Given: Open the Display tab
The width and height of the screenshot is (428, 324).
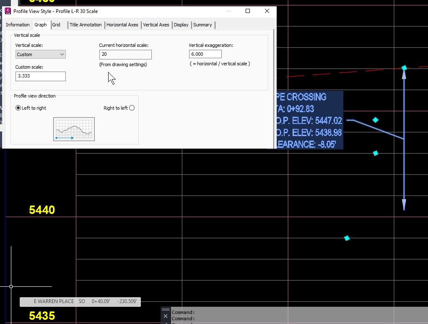Looking at the screenshot, I should click(181, 25).
